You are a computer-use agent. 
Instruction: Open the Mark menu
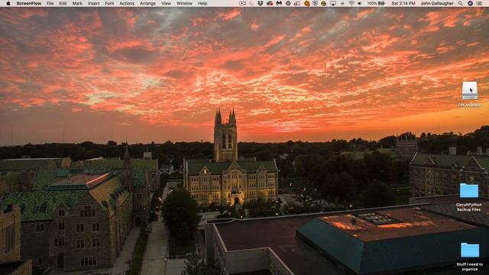(x=77, y=3)
